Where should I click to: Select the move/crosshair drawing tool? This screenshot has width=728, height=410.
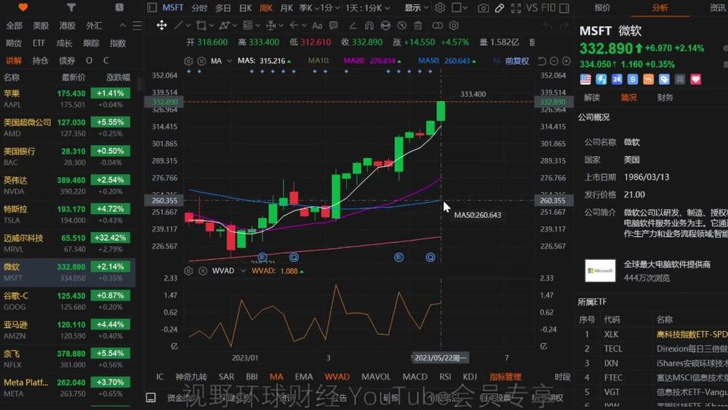point(162,25)
